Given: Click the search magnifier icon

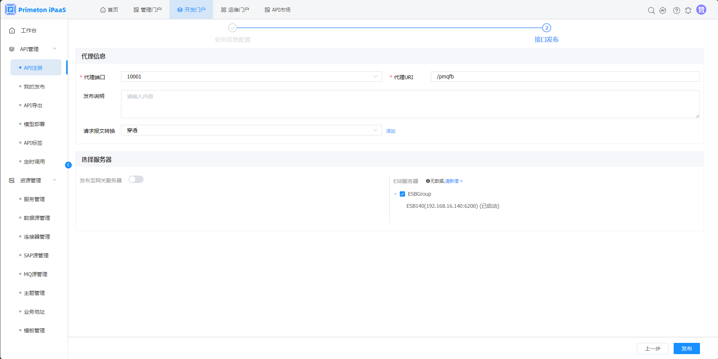Looking at the screenshot, I should (x=651, y=11).
